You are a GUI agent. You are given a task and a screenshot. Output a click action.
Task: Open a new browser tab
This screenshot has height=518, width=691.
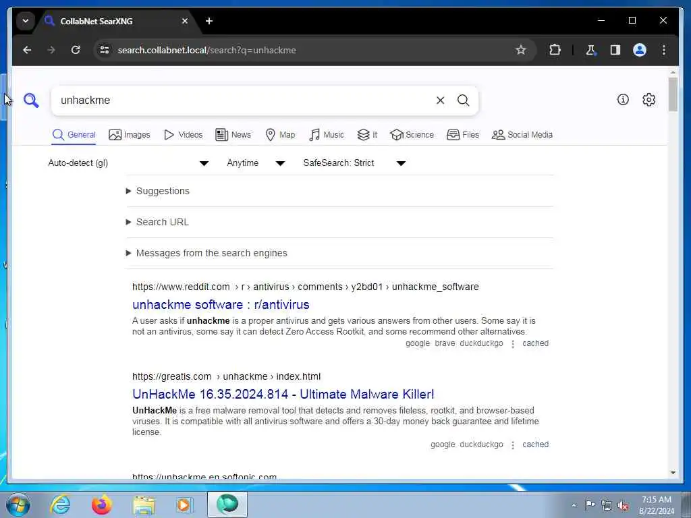coord(209,21)
